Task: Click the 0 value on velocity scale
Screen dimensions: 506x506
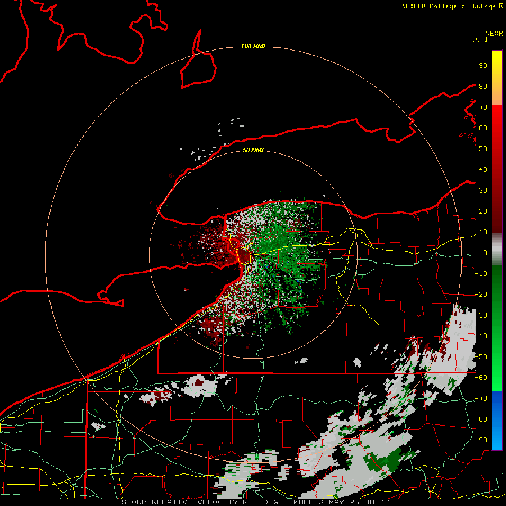Action: coord(485,253)
